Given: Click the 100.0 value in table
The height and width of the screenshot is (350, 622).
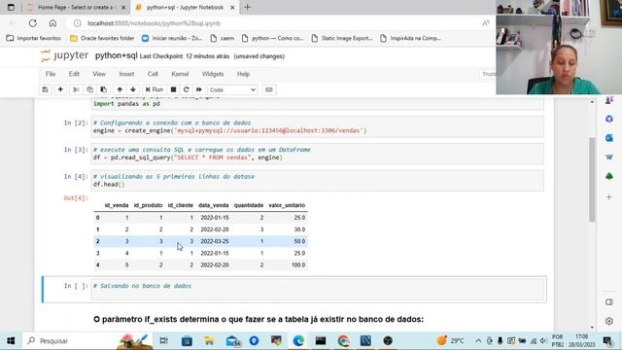Looking at the screenshot, I should 298,264.
